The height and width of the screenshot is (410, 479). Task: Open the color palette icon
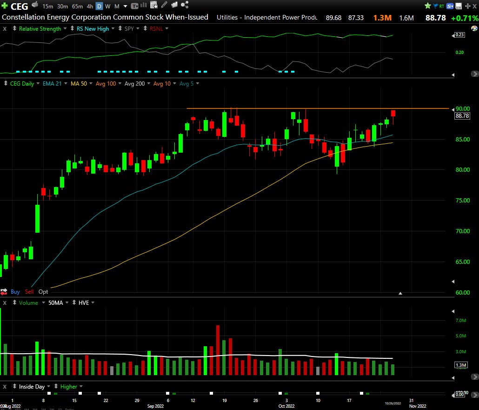pos(474,28)
